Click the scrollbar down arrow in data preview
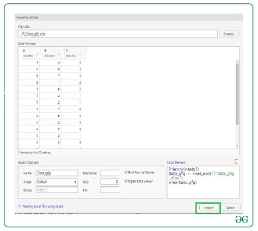Screen dimensions: 258x231 (237, 146)
